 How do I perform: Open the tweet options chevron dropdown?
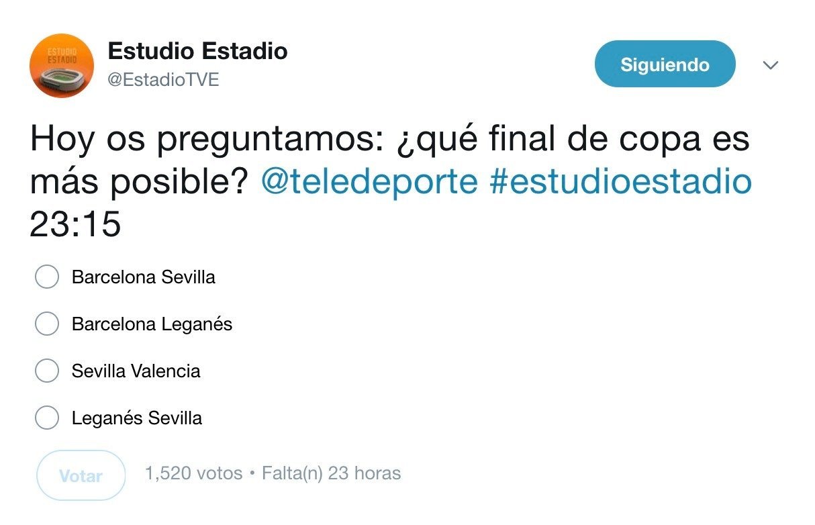tap(771, 65)
